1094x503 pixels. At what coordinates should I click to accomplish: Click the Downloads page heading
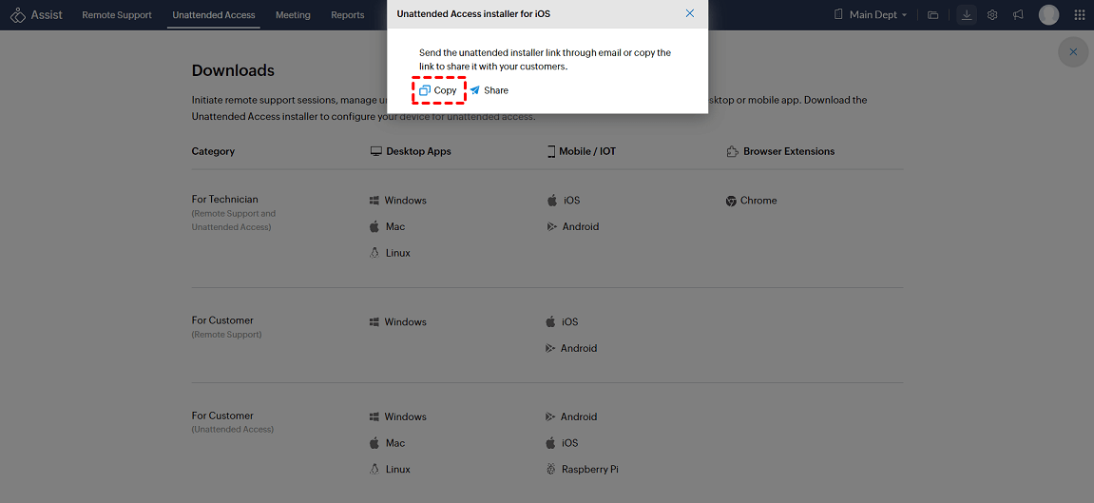[233, 70]
